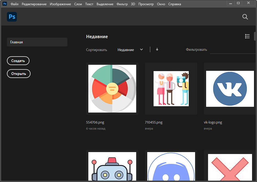The height and width of the screenshot is (182, 257).
Task: Minimize the Photoshop window
Action: point(231,3)
